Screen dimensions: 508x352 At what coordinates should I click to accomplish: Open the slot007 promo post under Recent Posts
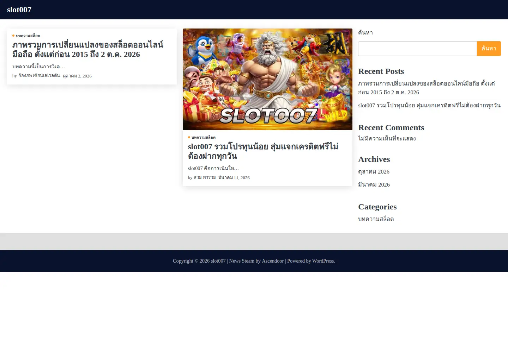pos(429,105)
